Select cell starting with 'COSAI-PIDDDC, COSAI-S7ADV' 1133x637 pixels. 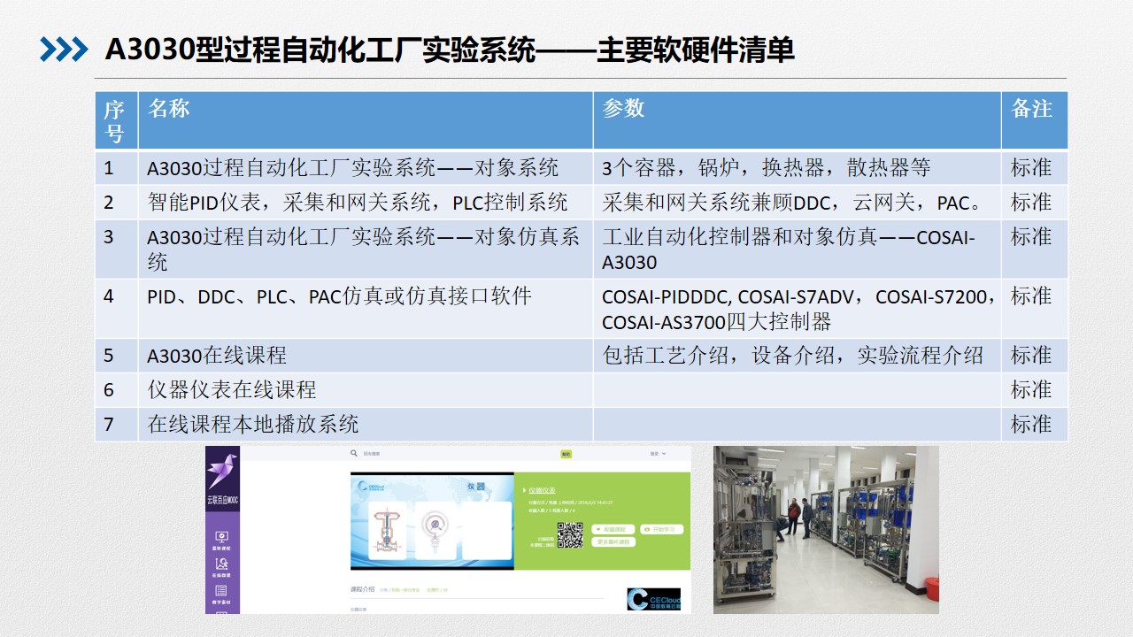coord(797,309)
